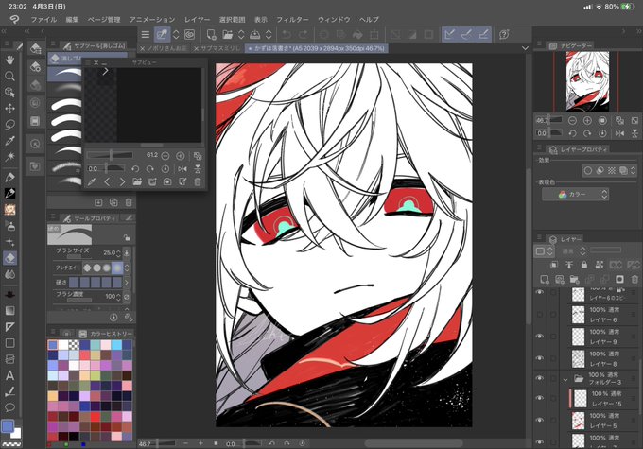Click New Raster Layer icon in Layer panel

pyautogui.click(x=544, y=279)
